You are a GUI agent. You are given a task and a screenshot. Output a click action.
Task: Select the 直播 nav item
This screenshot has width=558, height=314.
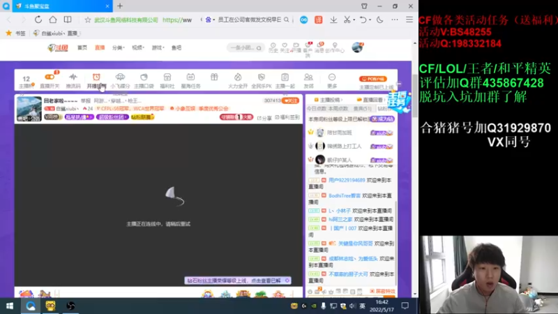pos(100,47)
